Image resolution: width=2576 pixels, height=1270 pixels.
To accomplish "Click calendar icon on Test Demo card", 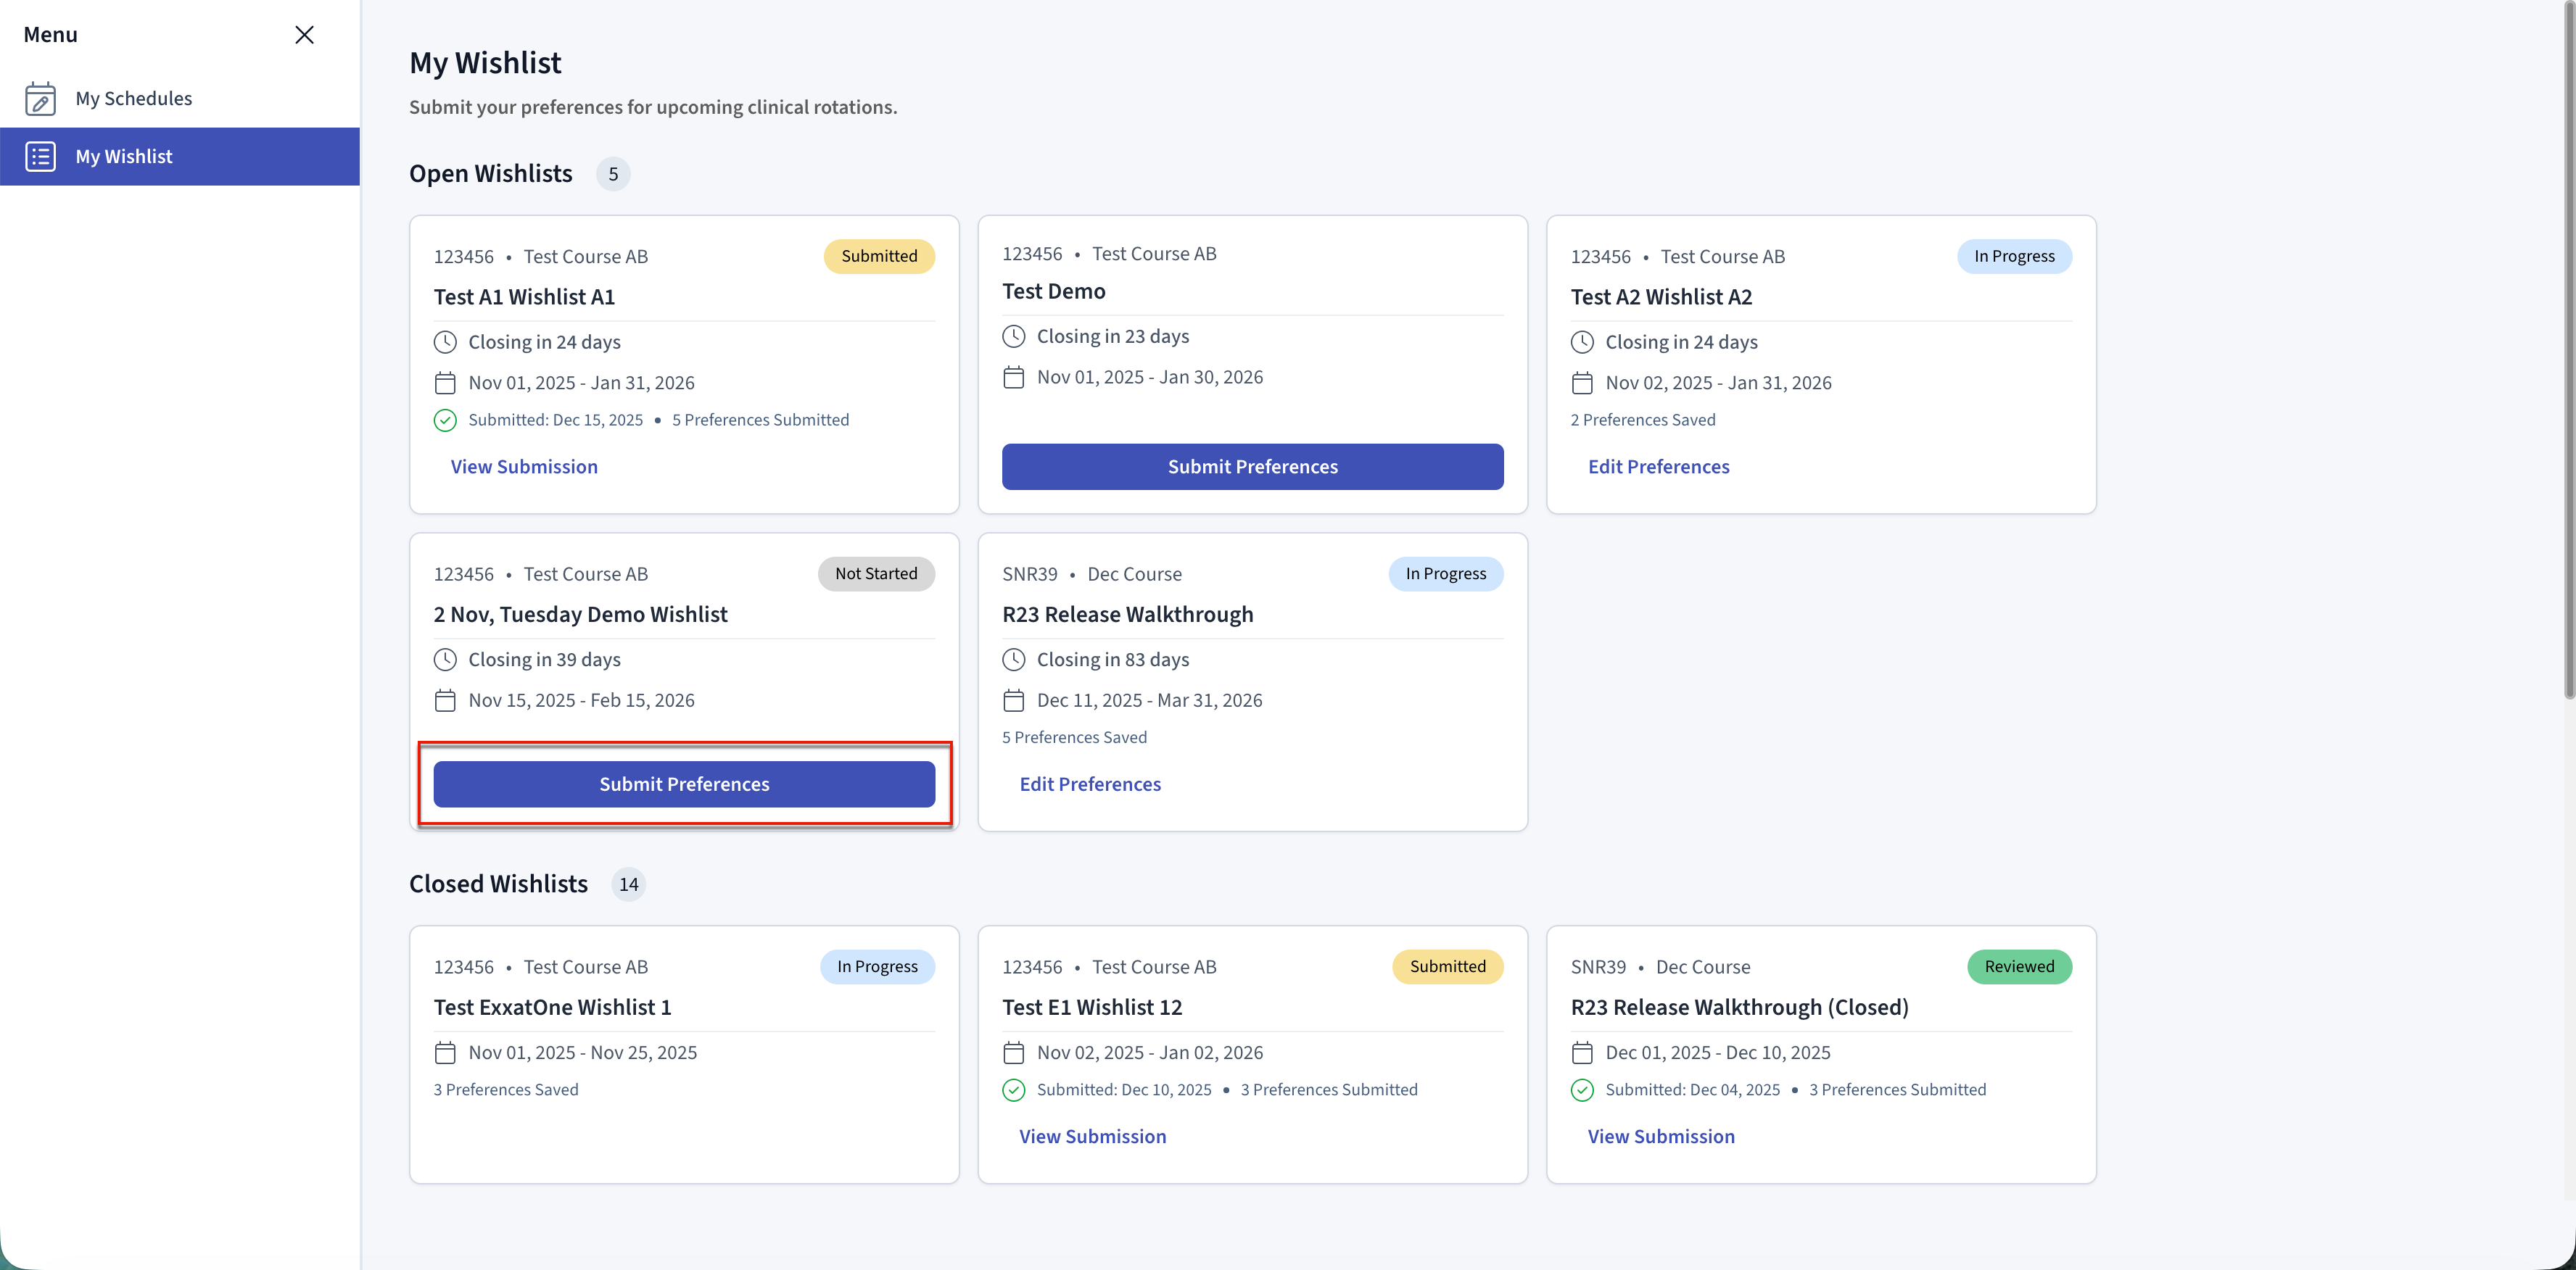I will [x=1013, y=378].
